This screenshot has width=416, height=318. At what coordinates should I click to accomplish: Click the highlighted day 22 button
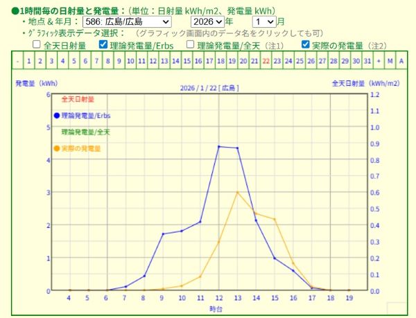pyautogui.click(x=266, y=62)
